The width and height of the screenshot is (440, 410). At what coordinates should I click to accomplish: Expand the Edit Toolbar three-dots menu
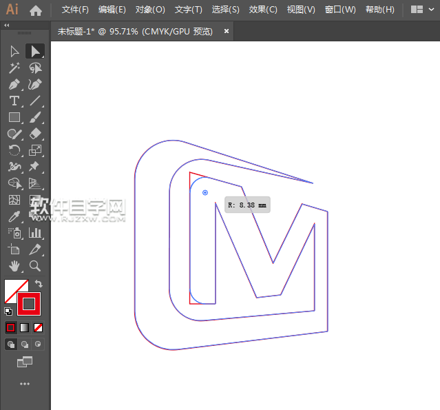25,384
